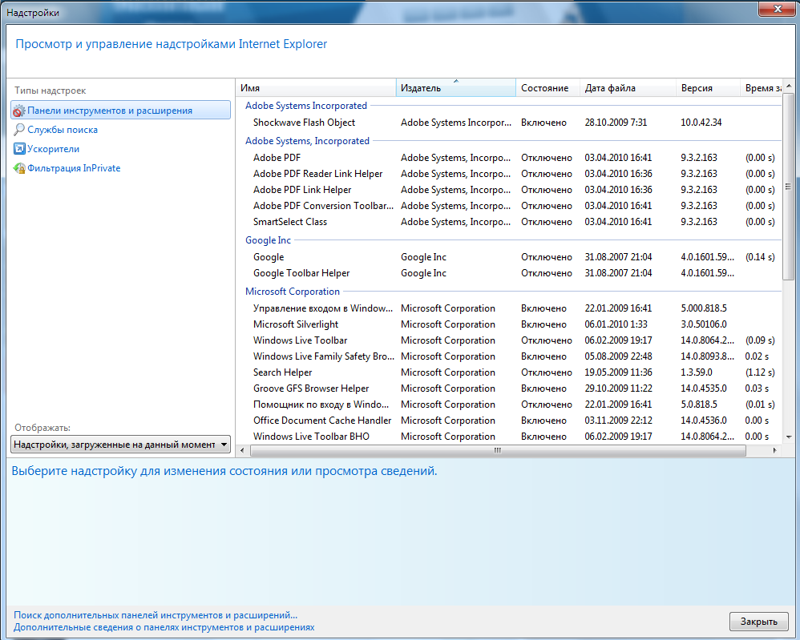
Task: Open Поиск дополнительных панелей инструментов link
Action: click(155, 615)
